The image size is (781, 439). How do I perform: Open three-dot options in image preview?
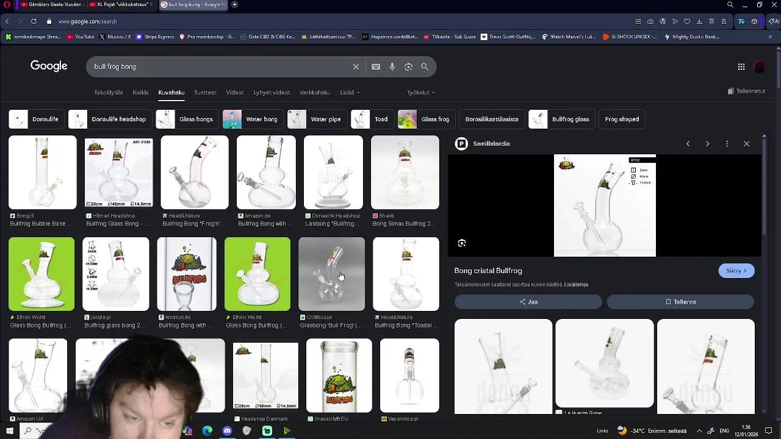727,144
